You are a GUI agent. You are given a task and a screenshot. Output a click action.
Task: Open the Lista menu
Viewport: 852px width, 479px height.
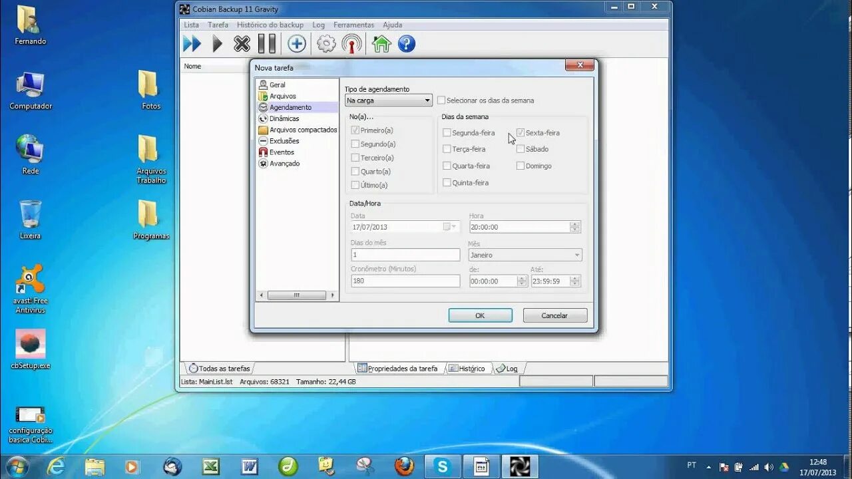192,25
